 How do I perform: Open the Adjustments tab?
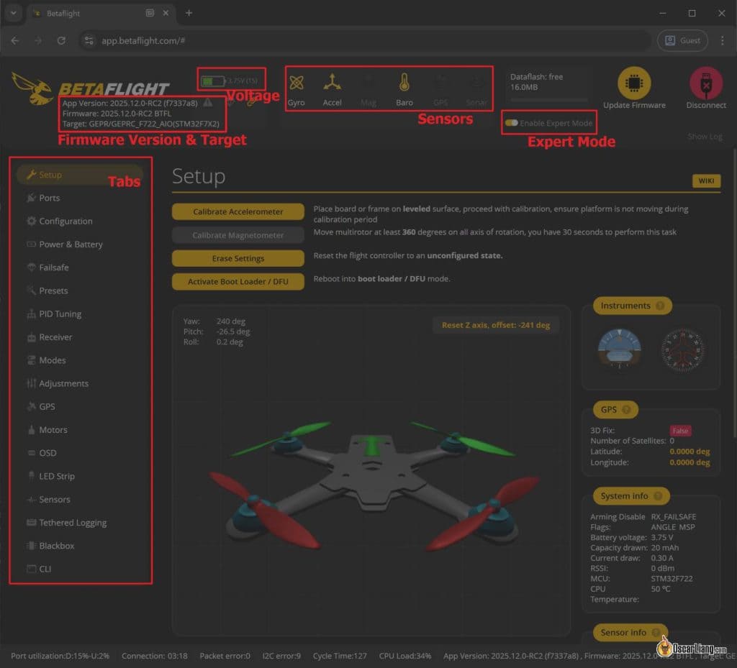pos(80,383)
